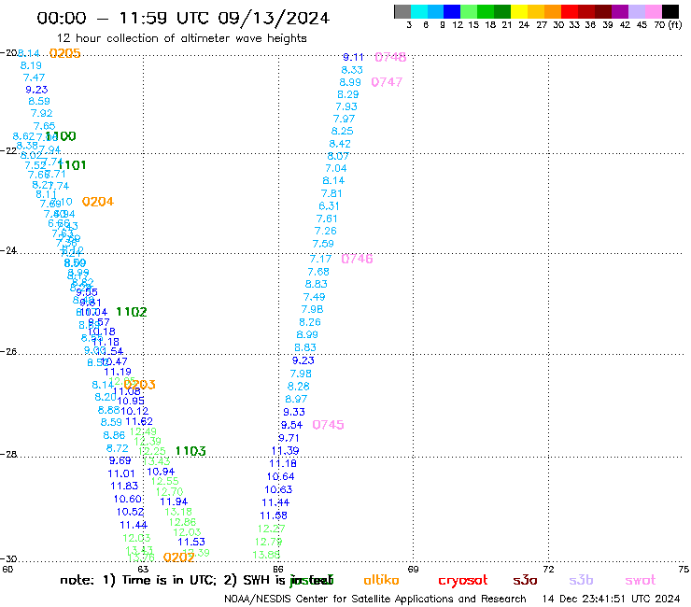Click the cryosat satellite legend label
This screenshot has height=607, width=691.
click(x=463, y=580)
